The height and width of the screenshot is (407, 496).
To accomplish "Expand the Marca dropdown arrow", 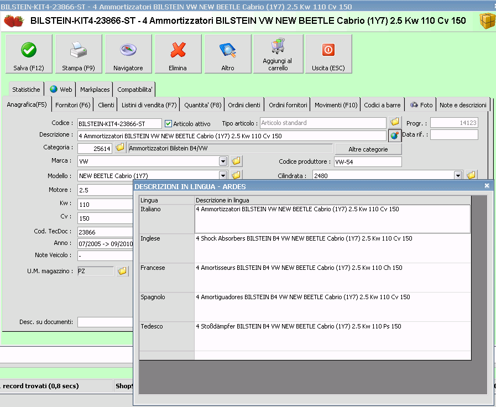I will point(223,161).
